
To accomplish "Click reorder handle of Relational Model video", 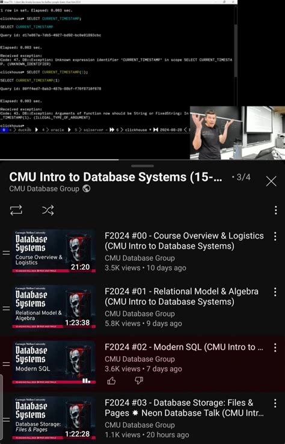I will pyautogui.click(x=6, y=308).
